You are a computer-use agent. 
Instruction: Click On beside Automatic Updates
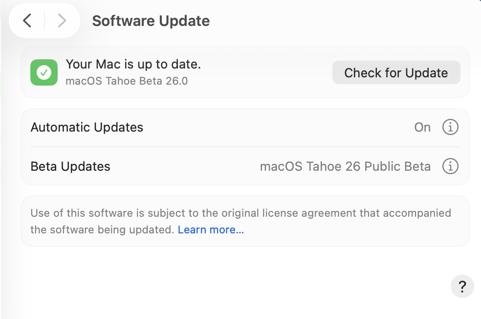point(422,127)
